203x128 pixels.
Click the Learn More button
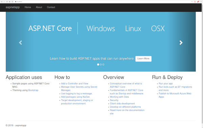coord(143,59)
